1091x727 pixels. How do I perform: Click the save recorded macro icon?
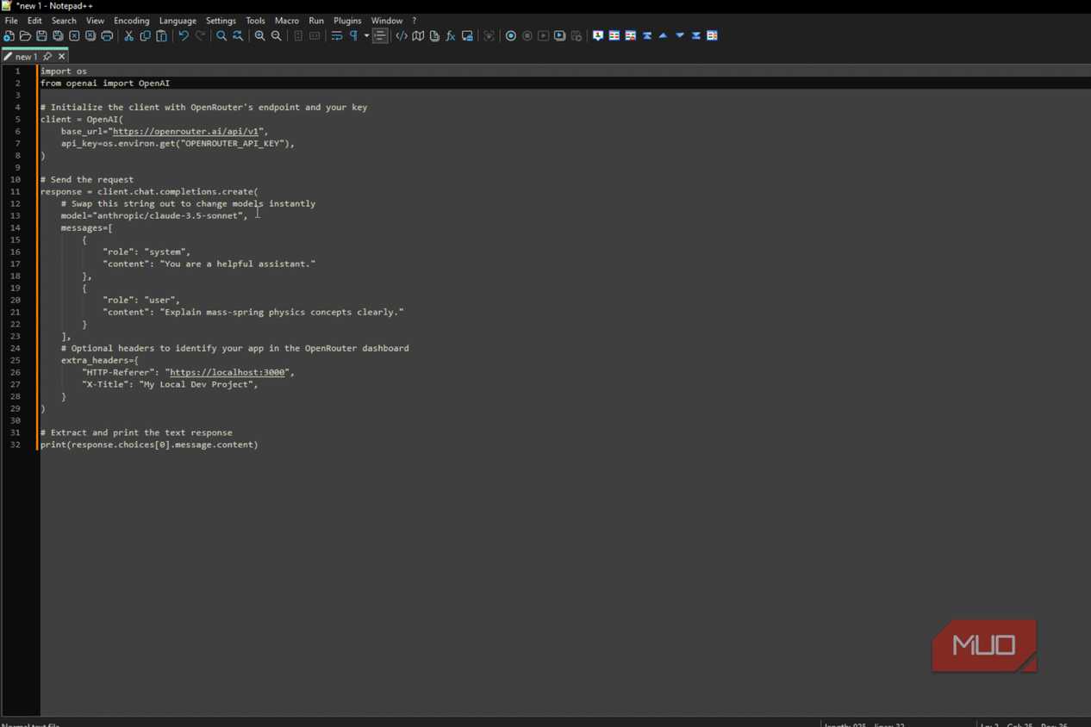(x=577, y=36)
